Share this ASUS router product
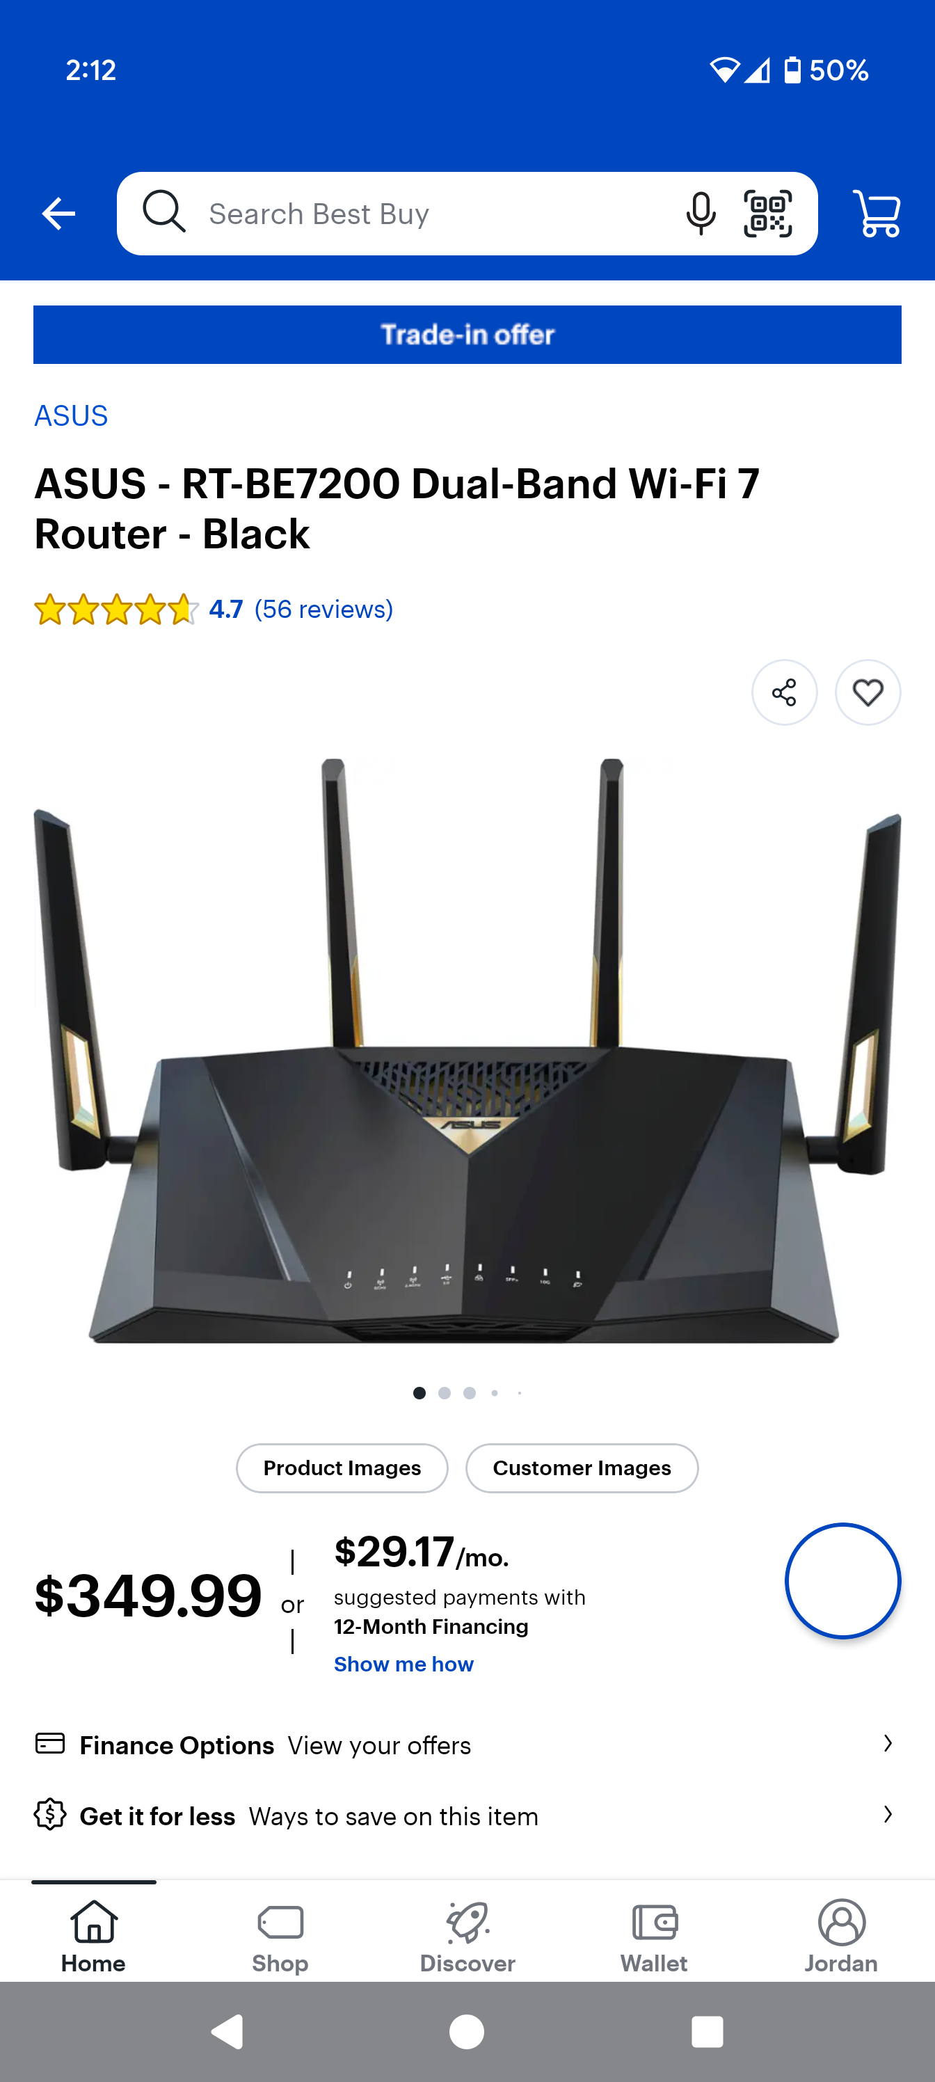The width and height of the screenshot is (935, 2082). [x=784, y=692]
